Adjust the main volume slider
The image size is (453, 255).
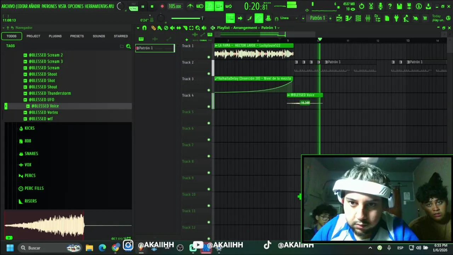pos(187,18)
